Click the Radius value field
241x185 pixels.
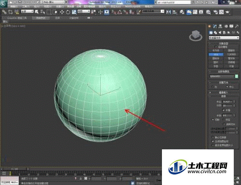tap(228, 102)
